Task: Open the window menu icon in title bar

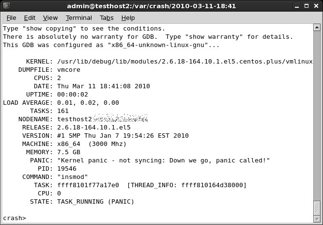Action: [7, 6]
